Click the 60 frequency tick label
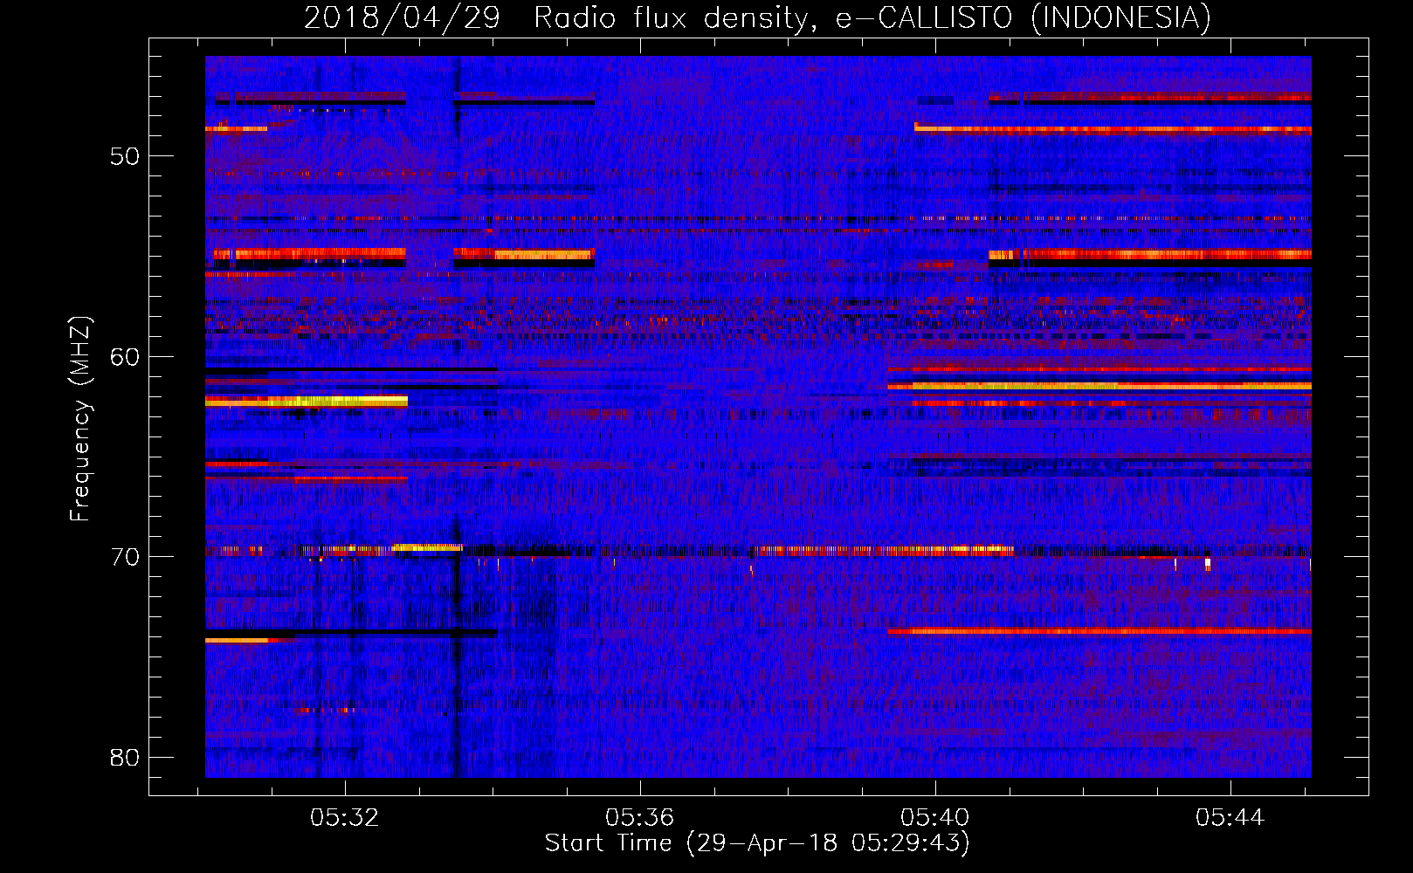The width and height of the screenshot is (1413, 873). 125,357
